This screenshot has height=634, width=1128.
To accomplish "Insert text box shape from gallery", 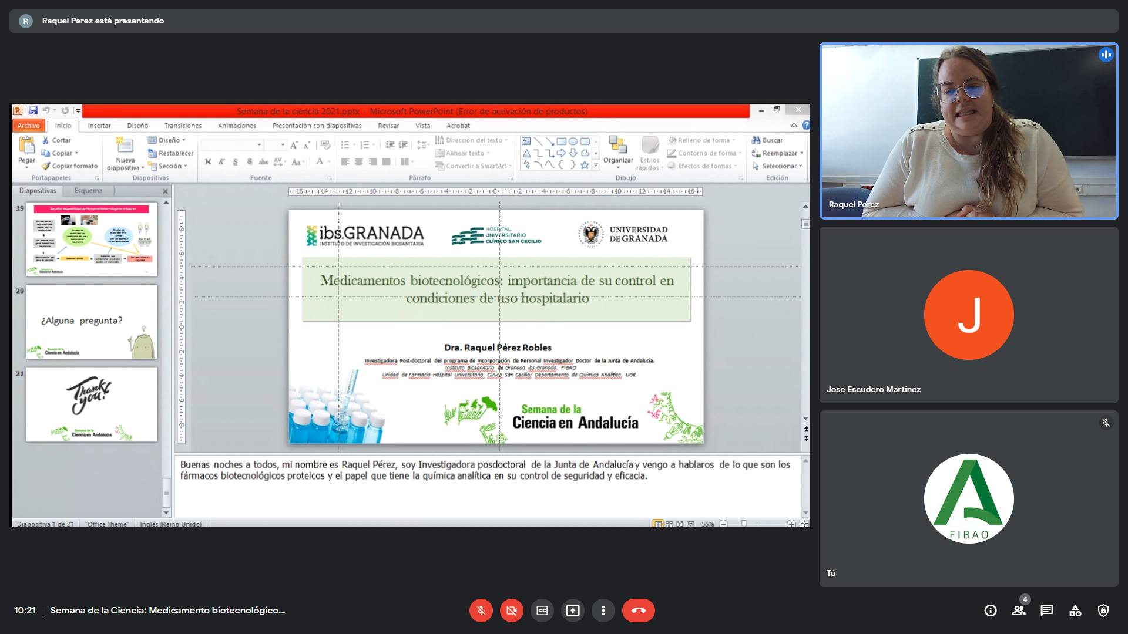I will point(526,141).
